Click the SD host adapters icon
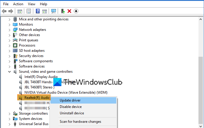204x128 pixels. coord(15,51)
